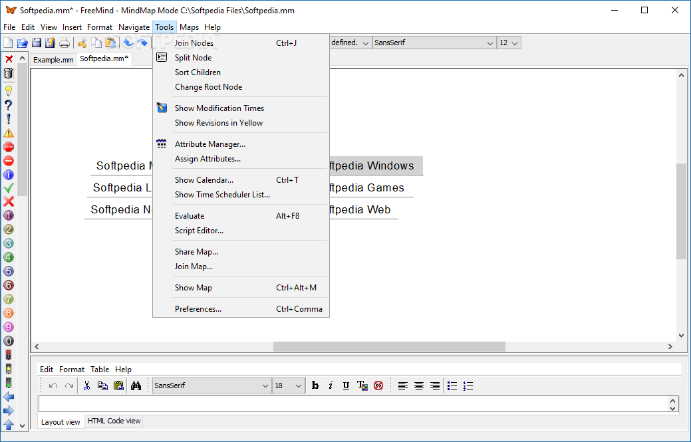Toggle bold in the note editor
Screen dimensions: 691x442
point(315,386)
